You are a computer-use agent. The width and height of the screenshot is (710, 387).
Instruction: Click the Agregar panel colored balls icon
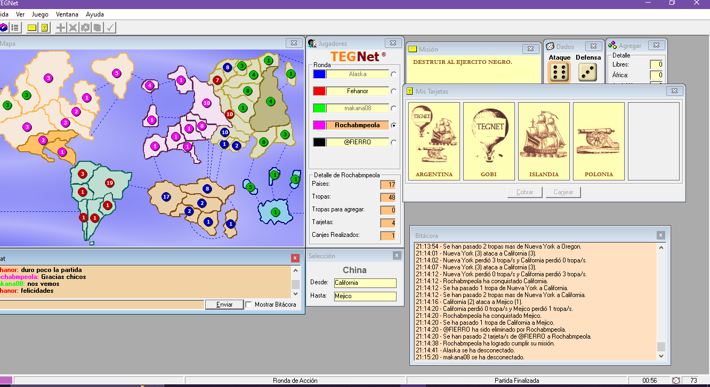(x=612, y=46)
